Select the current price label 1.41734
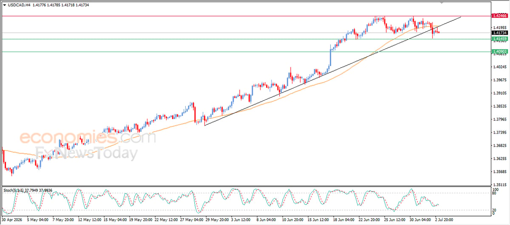The width and height of the screenshot is (510, 225). (499, 33)
